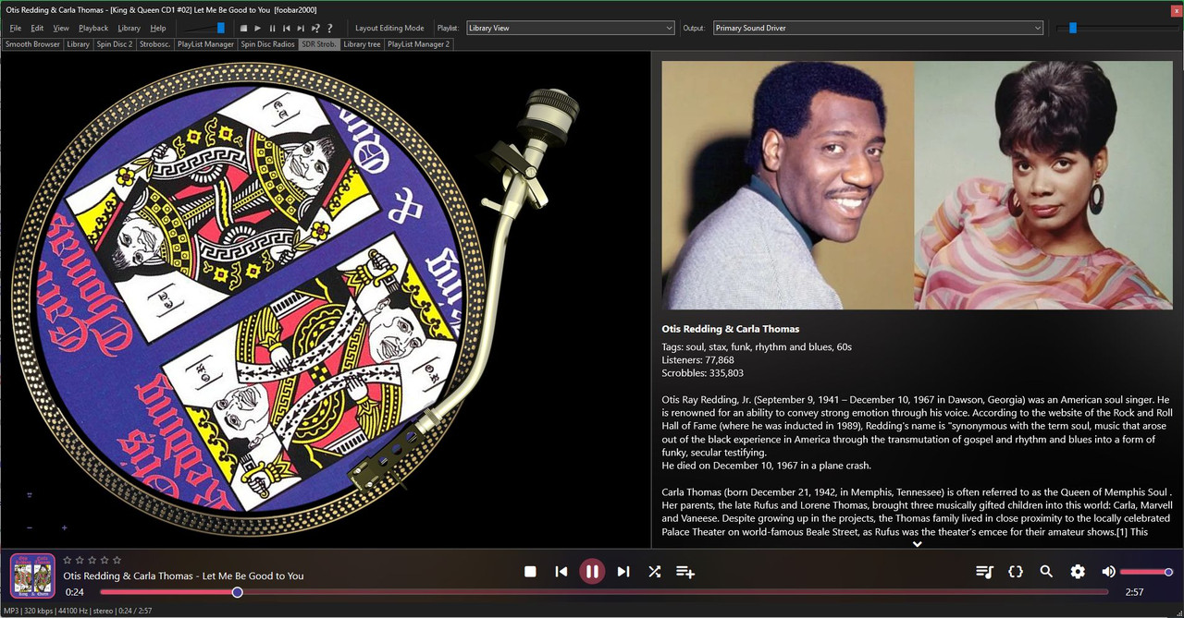1184x618 pixels.
Task: Switch to the Spin Disc Radios tab
Action: point(268,43)
